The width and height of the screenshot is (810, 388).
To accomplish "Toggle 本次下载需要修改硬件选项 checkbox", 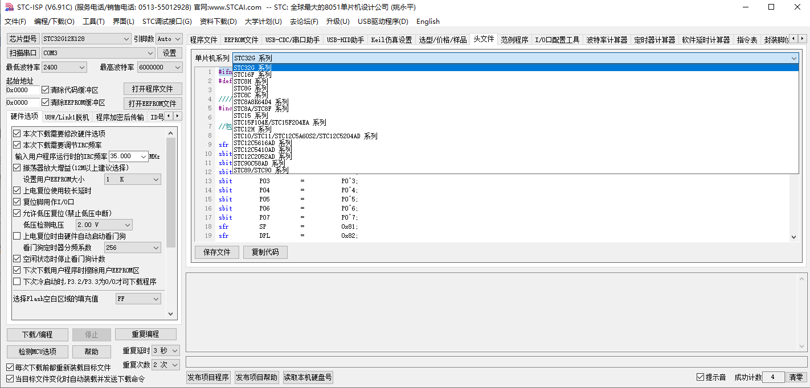I will 17,134.
